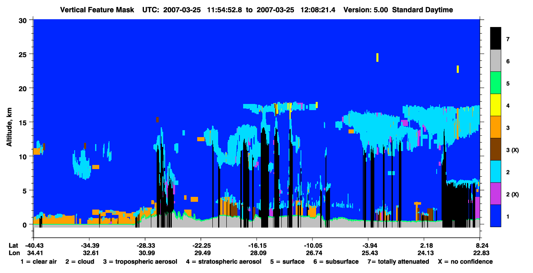The height and width of the screenshot is (273, 533).
Task: Click the legend text '5 = surface'
Action: click(x=287, y=262)
